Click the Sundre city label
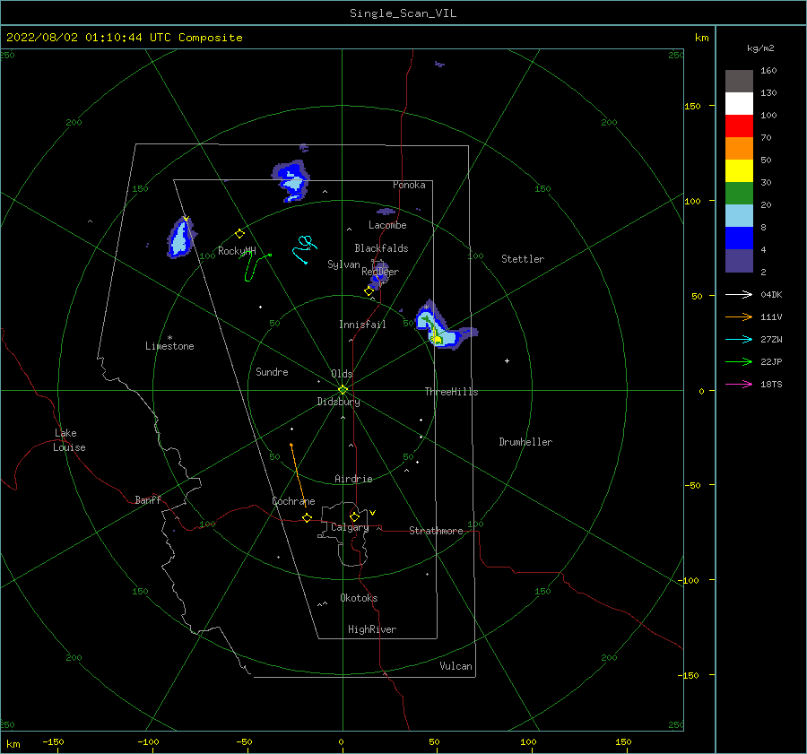The width and height of the screenshot is (807, 754). (x=272, y=371)
